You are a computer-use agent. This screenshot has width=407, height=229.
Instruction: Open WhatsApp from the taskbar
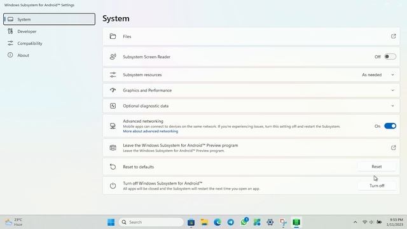244,222
